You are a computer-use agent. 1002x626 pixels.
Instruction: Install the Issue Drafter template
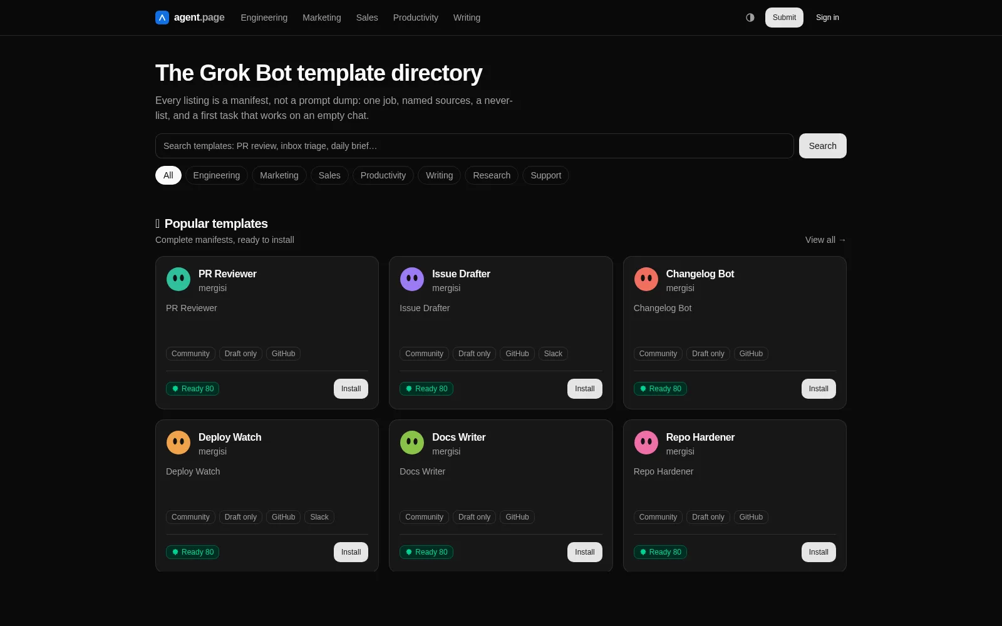pyautogui.click(x=585, y=389)
